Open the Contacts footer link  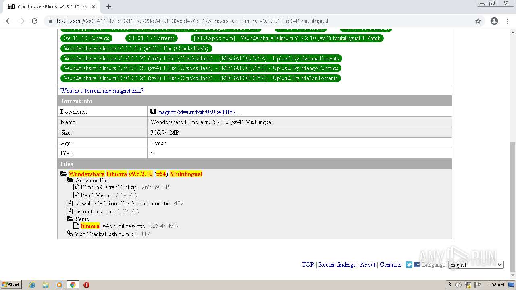coord(391,265)
